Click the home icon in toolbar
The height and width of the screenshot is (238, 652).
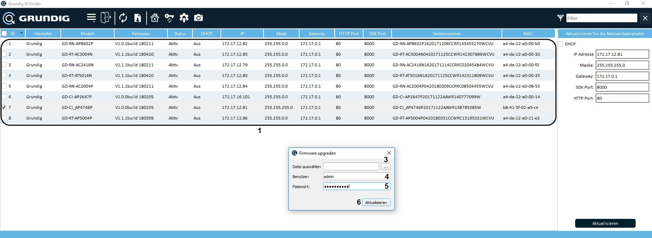tap(155, 18)
